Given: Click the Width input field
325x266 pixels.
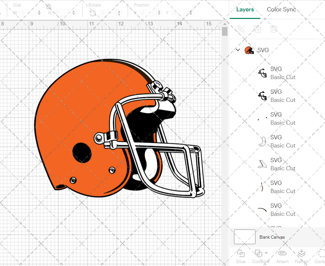Looking at the screenshot, I should pyautogui.click(x=28, y=13).
